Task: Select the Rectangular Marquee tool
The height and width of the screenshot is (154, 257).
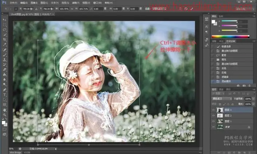Action: (4, 25)
